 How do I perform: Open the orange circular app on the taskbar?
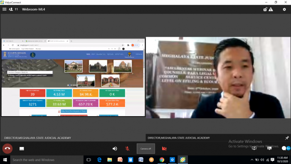click(x=151, y=160)
